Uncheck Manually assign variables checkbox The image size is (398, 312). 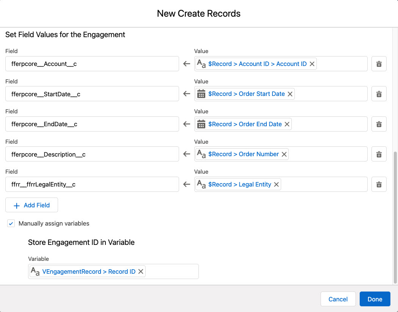click(11, 224)
